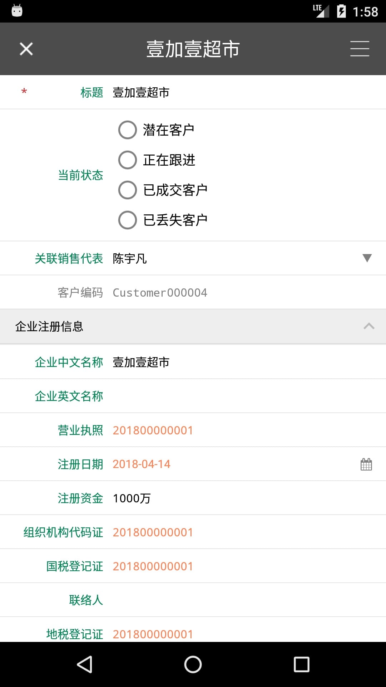Tap the LTE signal indicator
The height and width of the screenshot is (687, 386).
(321, 11)
